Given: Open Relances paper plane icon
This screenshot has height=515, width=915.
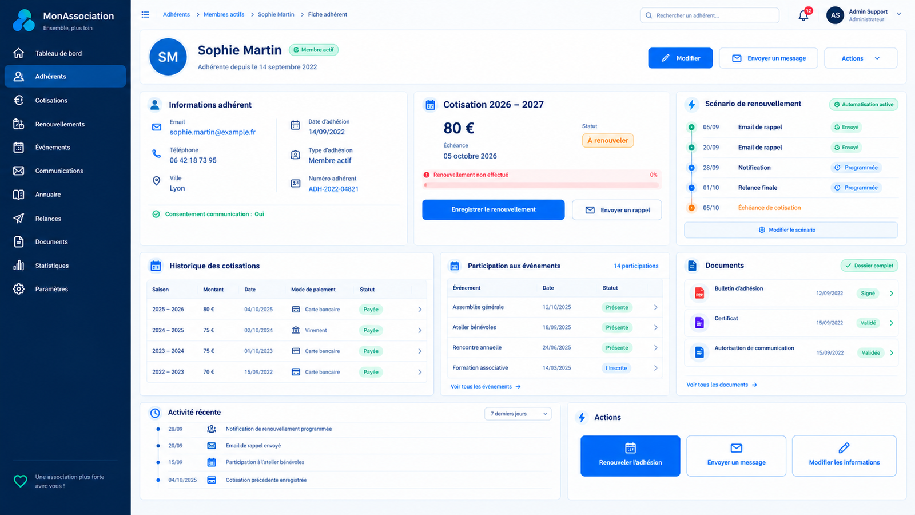Looking at the screenshot, I should pyautogui.click(x=19, y=219).
